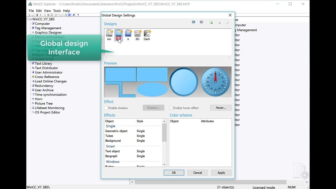Collapse the WinCC_V7_SBS project node
Image resolution: width=336 pixels, height=189 pixels.
(28, 19)
